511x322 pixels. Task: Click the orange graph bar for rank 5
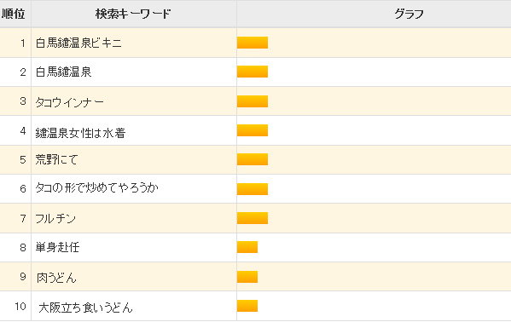253,159
